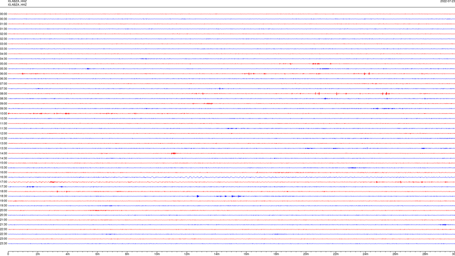This screenshot has width=455, height=256.
Task: Click the blue burst on the 21:30 trace
Action: [x=444, y=225]
